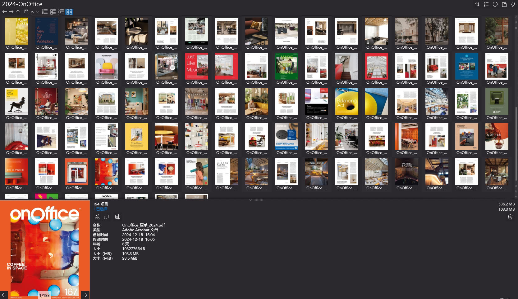Click the '1 已选择' selection link
518x299 pixels.
(100, 209)
